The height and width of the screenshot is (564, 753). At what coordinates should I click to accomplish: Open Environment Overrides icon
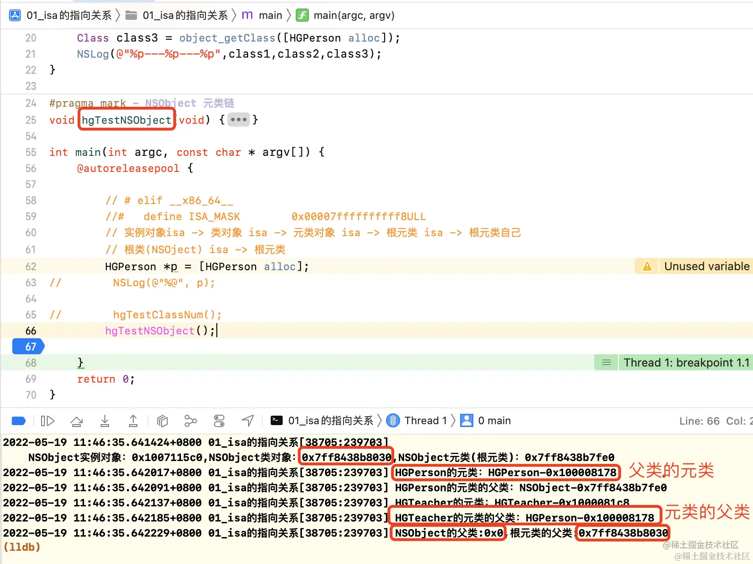(219, 421)
